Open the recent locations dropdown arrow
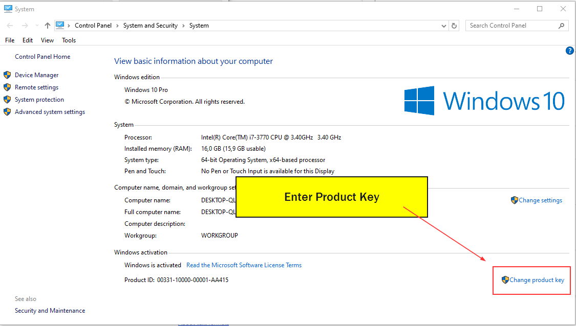576x326 pixels. pyautogui.click(x=37, y=26)
